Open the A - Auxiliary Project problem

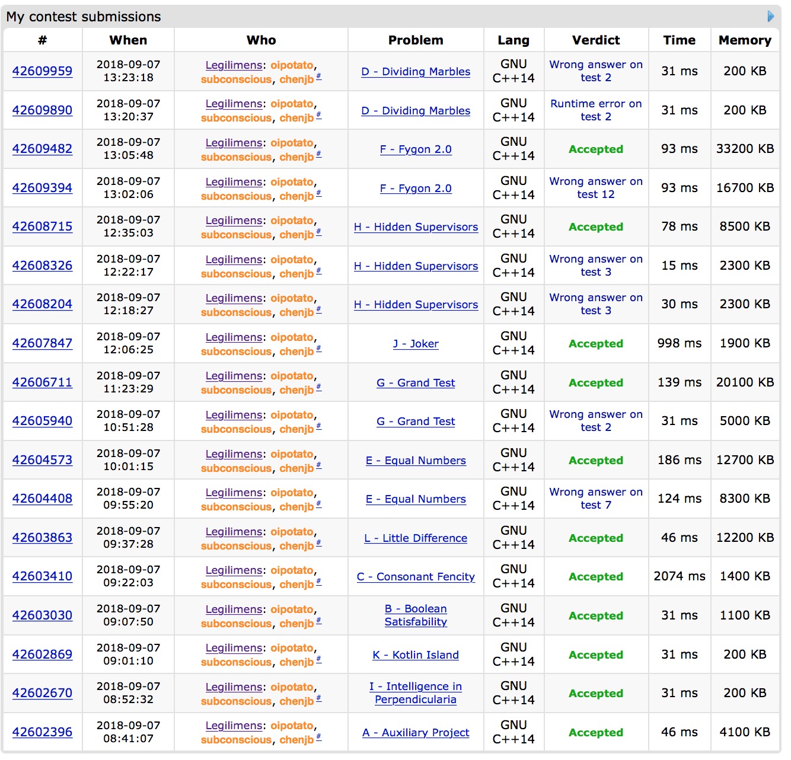pos(415,733)
